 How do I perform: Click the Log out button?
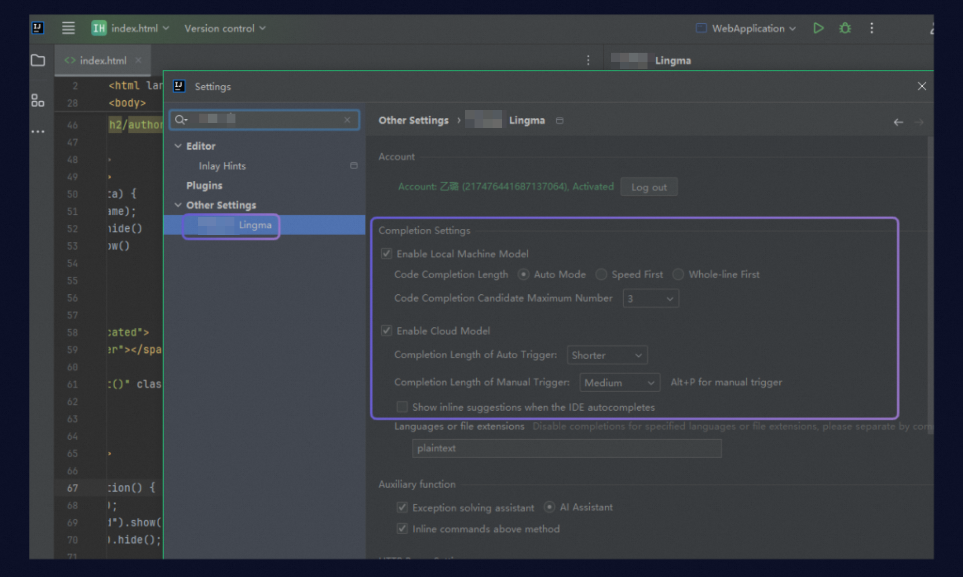pyautogui.click(x=649, y=187)
